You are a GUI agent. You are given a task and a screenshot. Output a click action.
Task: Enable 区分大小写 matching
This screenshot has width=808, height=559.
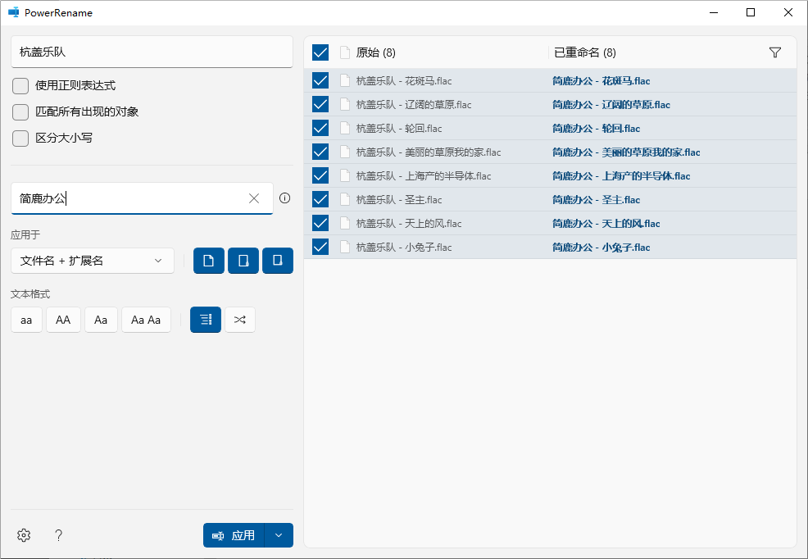pos(20,138)
